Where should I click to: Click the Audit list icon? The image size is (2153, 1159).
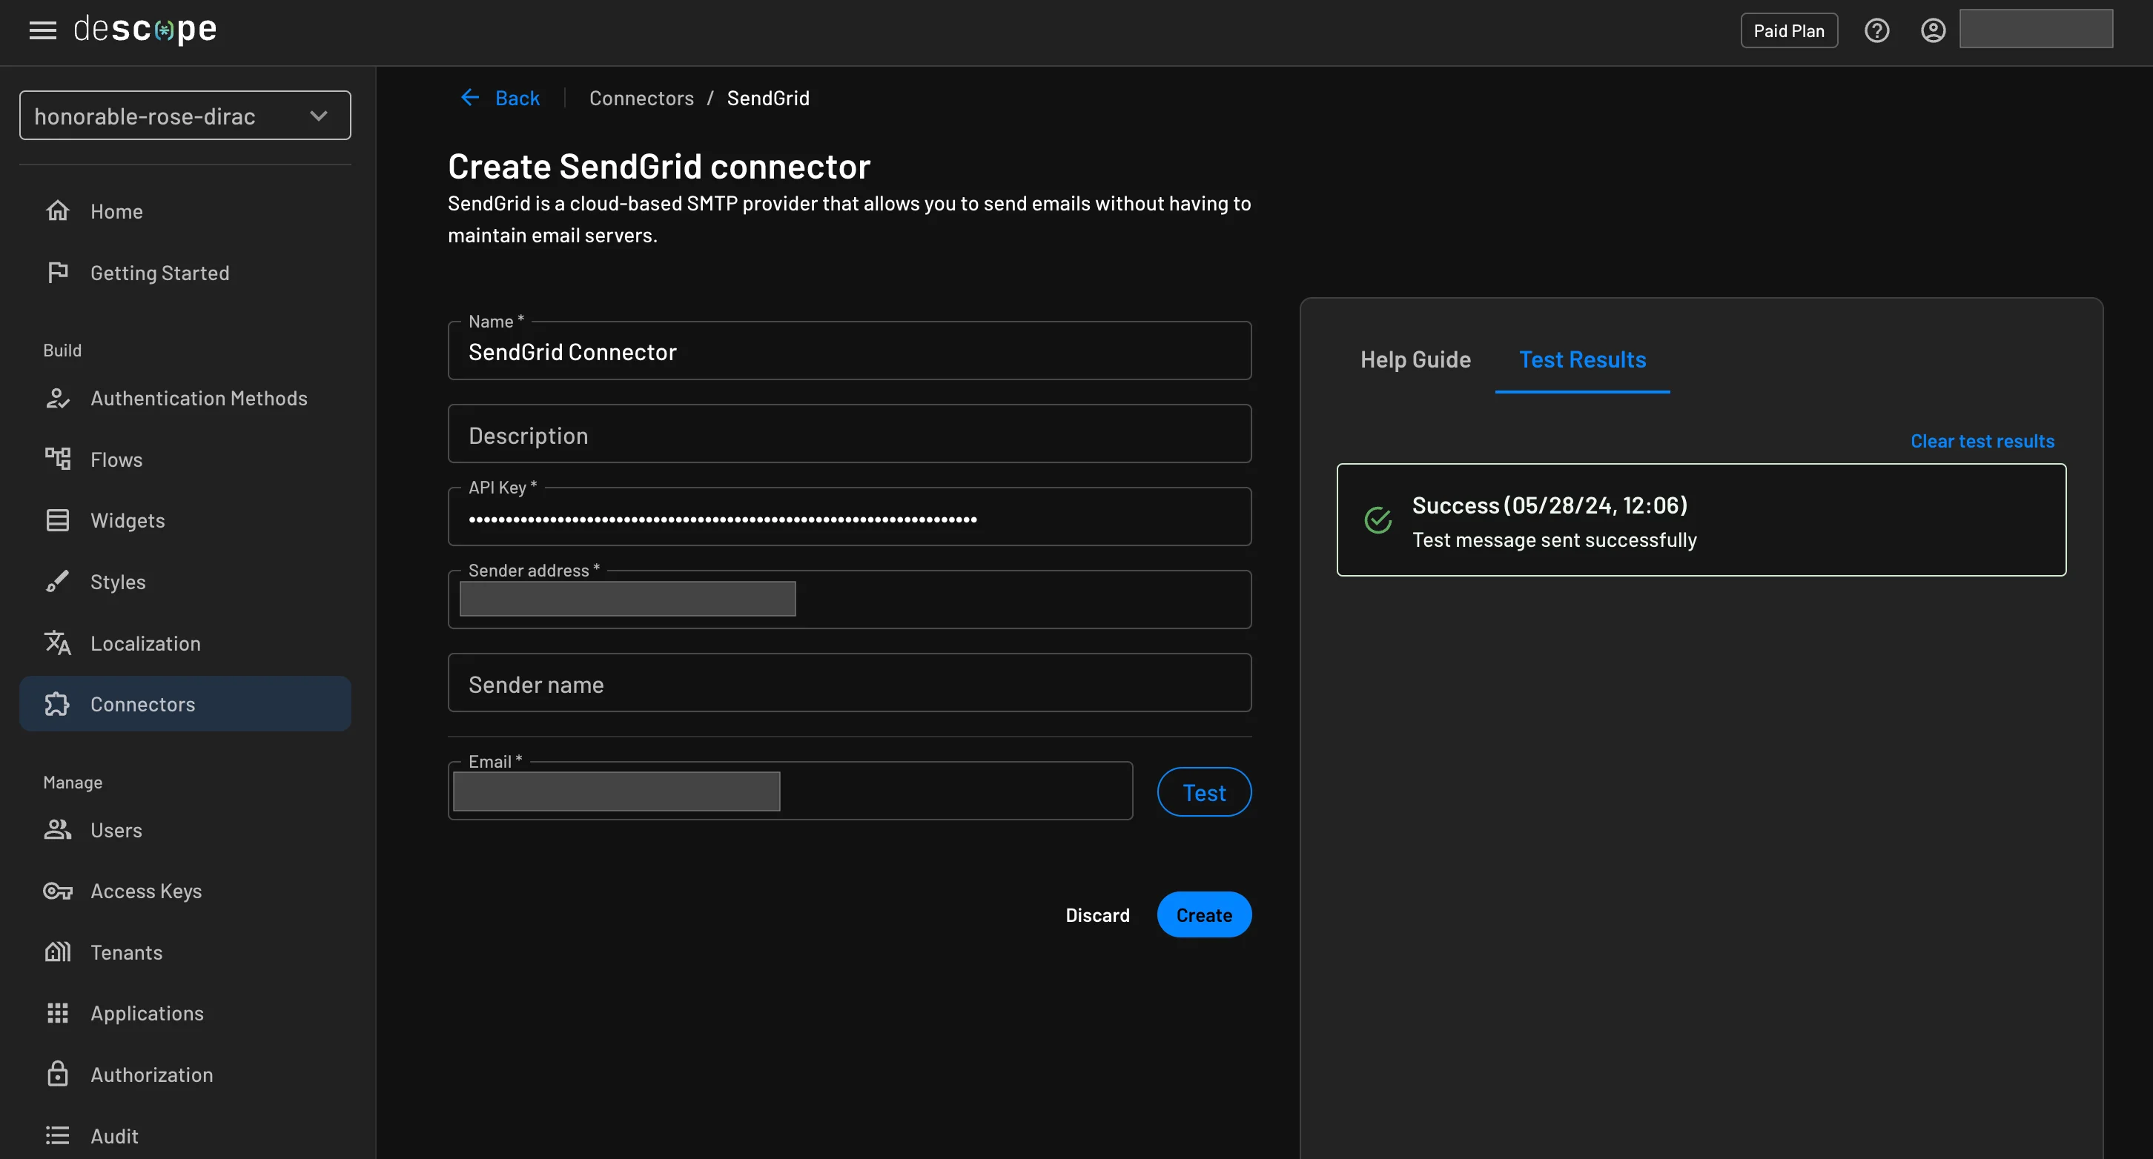[x=58, y=1135]
